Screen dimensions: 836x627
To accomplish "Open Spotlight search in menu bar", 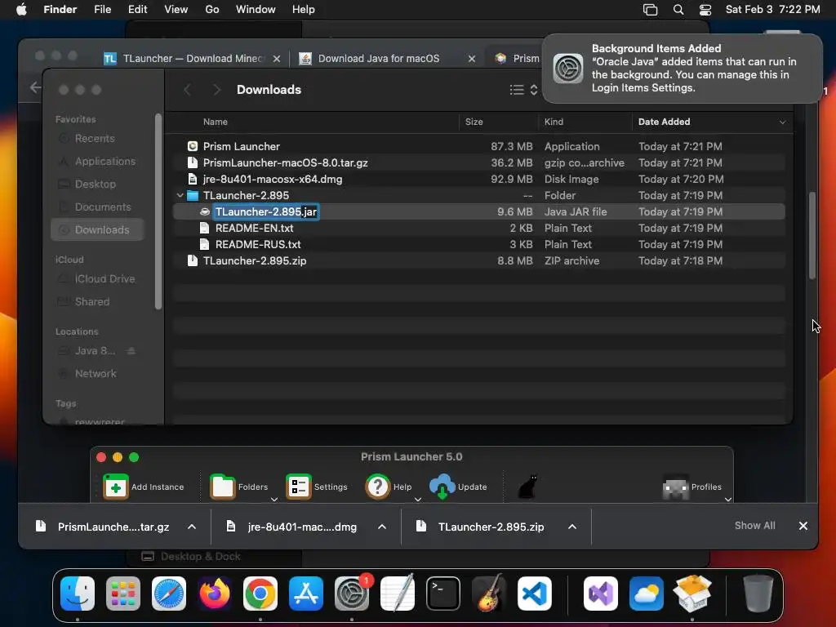I will coord(678,10).
